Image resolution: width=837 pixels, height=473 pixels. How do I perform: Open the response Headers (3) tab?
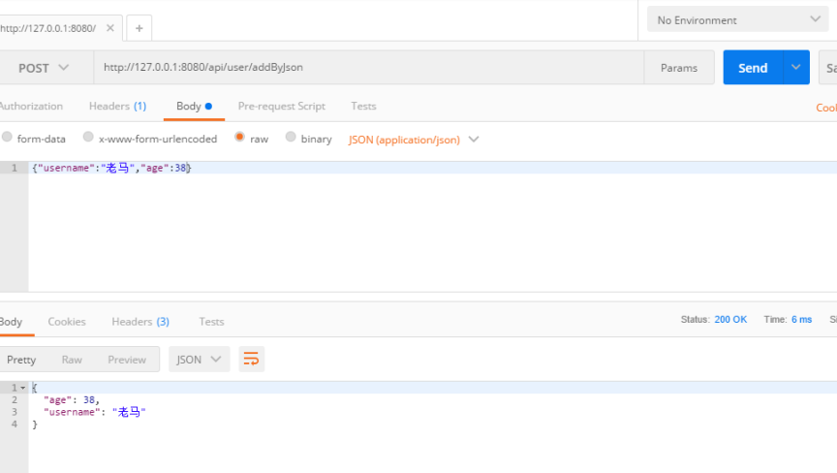click(140, 322)
